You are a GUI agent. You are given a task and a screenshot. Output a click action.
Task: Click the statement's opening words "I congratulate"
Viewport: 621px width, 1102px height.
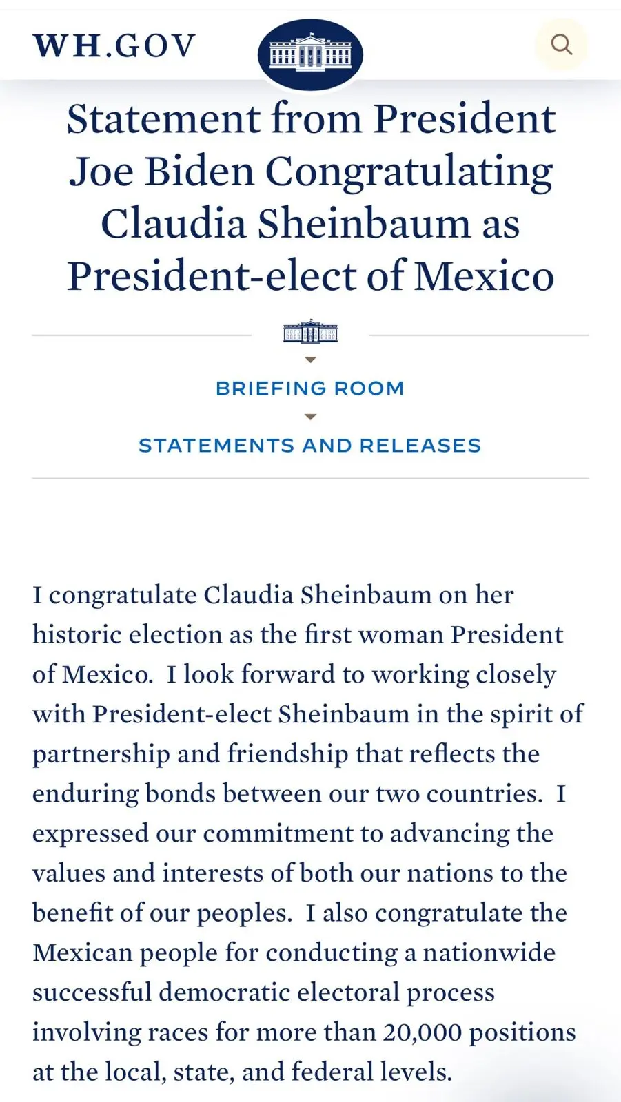coord(115,595)
